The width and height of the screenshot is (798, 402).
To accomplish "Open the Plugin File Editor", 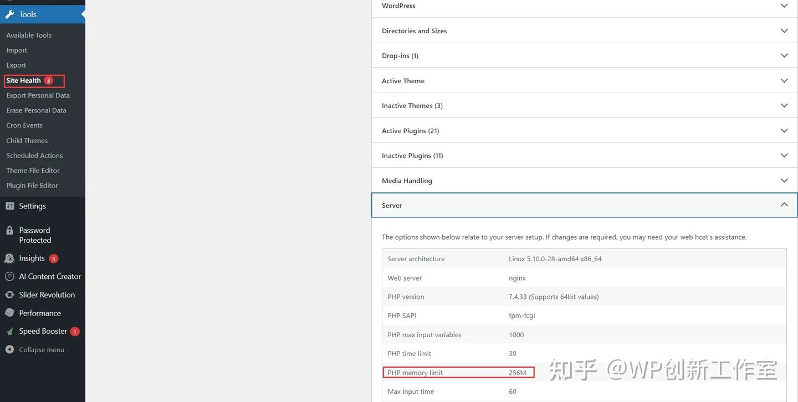I will (32, 185).
